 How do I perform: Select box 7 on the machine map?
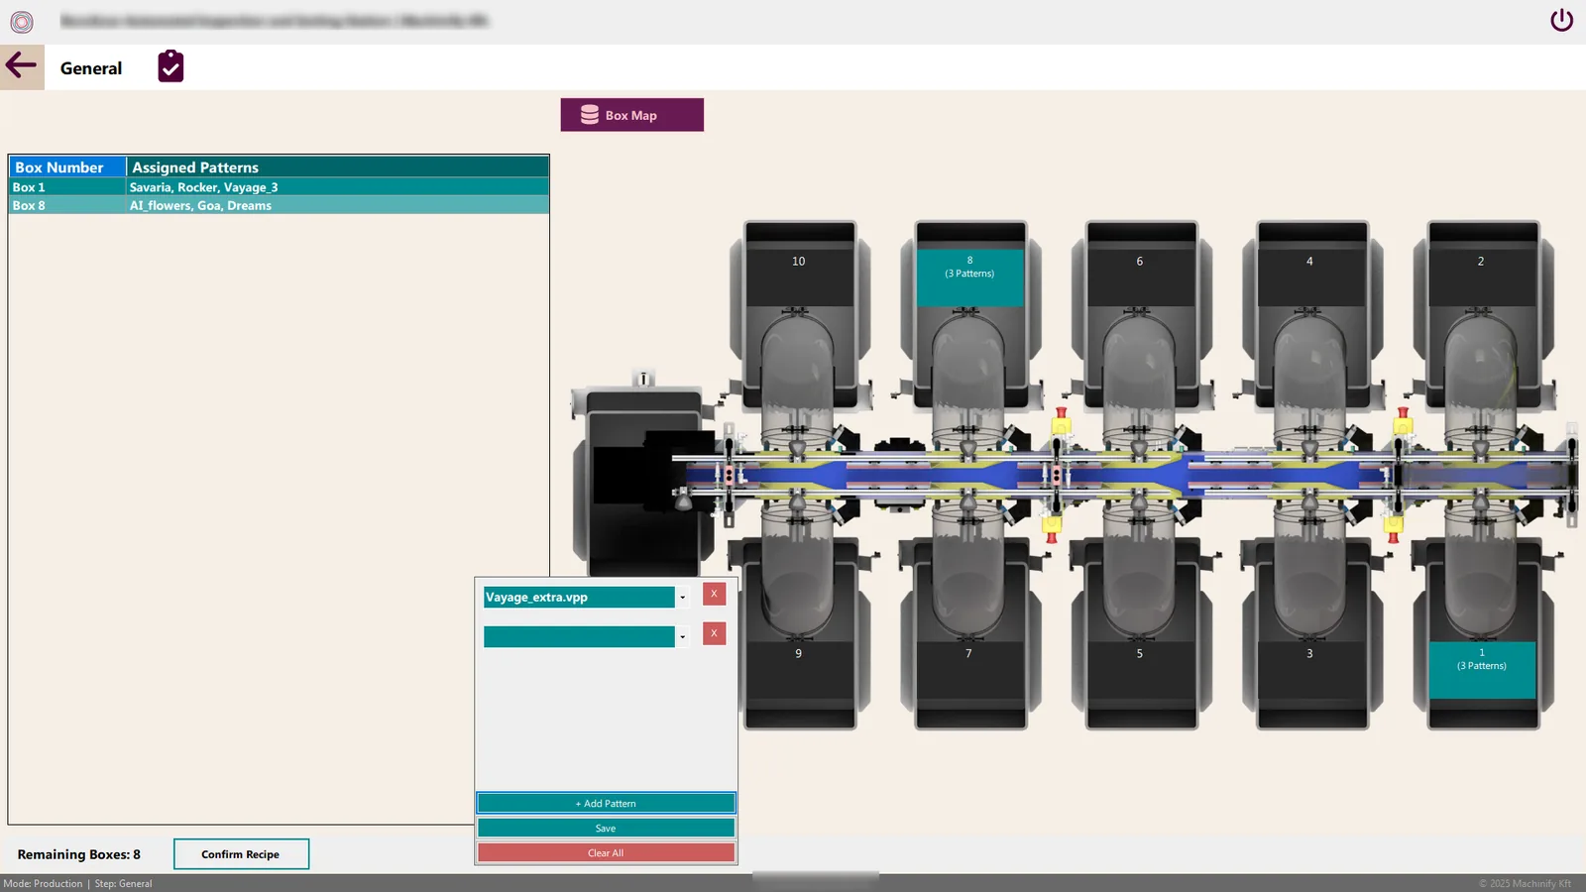coord(969,670)
